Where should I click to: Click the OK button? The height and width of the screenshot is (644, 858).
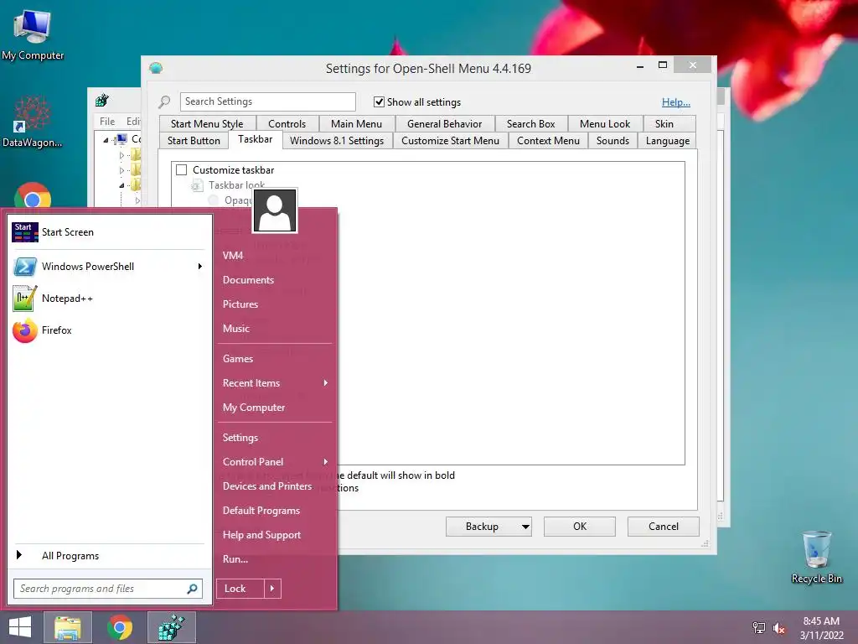tap(580, 527)
